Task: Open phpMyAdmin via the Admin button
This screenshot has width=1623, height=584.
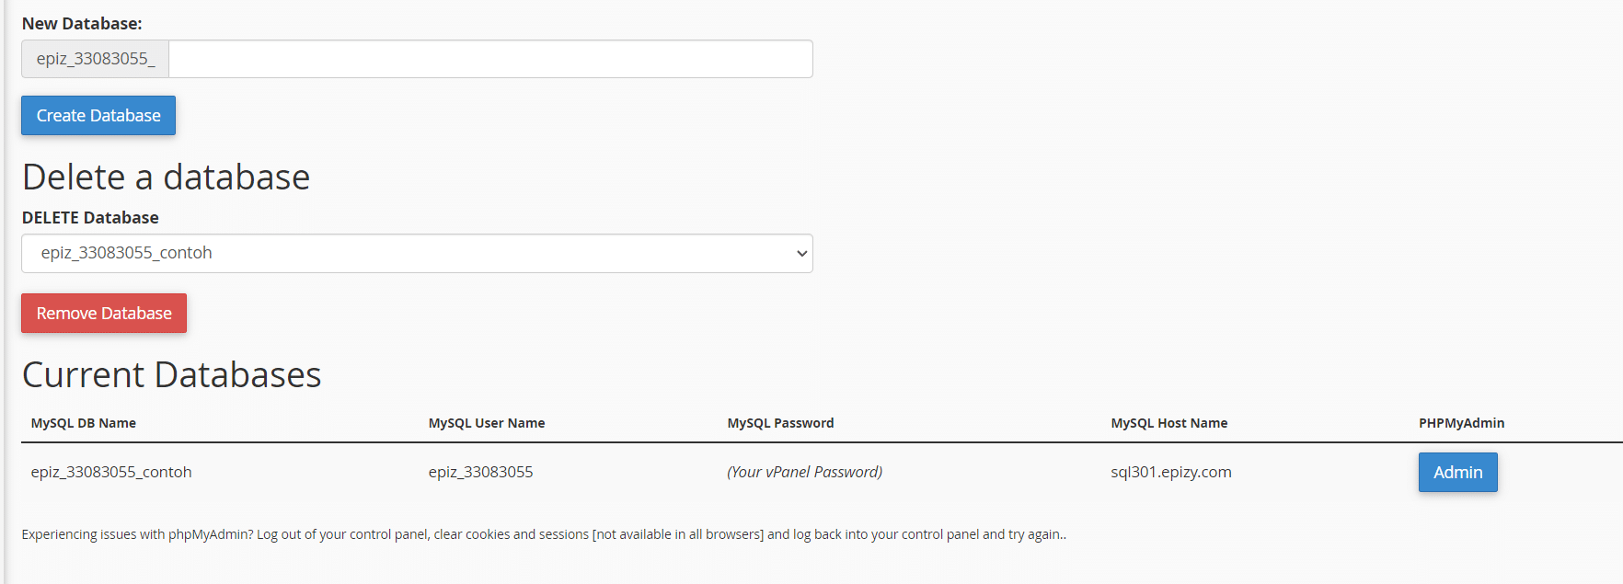Action: [x=1457, y=472]
